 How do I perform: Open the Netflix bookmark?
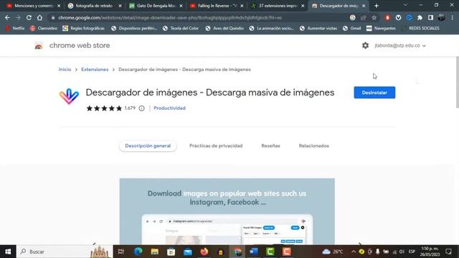pos(14,29)
